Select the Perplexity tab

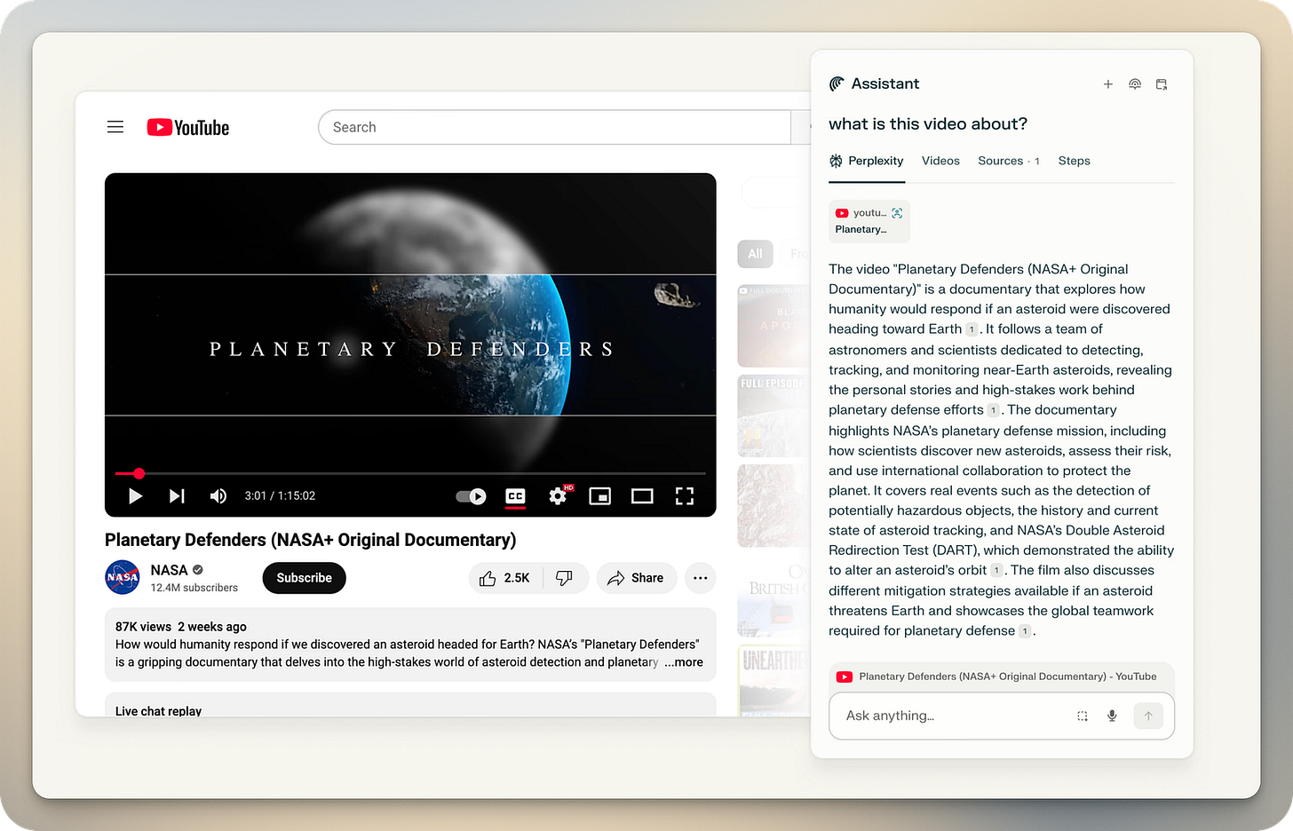[x=867, y=161]
